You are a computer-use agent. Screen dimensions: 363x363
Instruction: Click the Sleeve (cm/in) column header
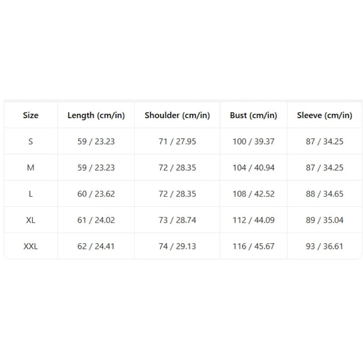(x=324, y=115)
